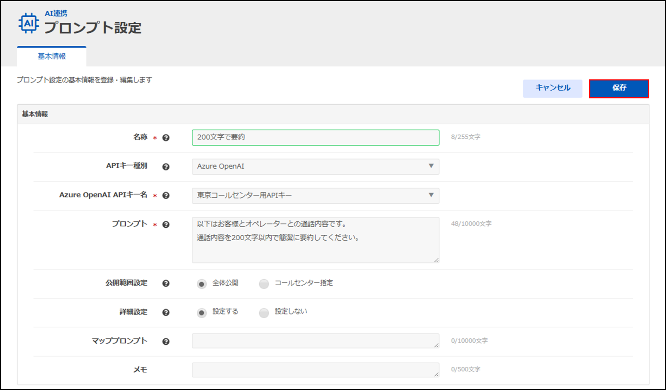This screenshot has width=666, height=390.
Task: Show help tooltip for 詳細設定
Action: (x=166, y=312)
